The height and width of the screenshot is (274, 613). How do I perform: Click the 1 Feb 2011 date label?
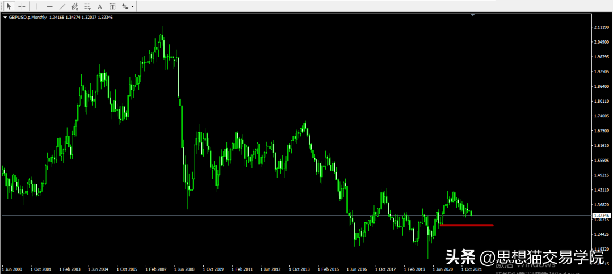[x=242, y=269]
